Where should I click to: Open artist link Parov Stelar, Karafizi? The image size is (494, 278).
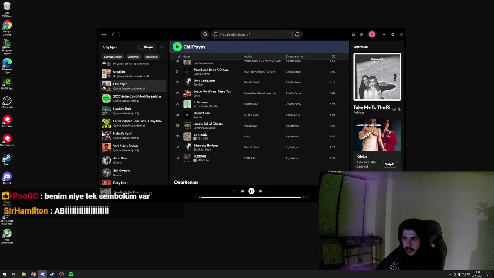coord(206,106)
